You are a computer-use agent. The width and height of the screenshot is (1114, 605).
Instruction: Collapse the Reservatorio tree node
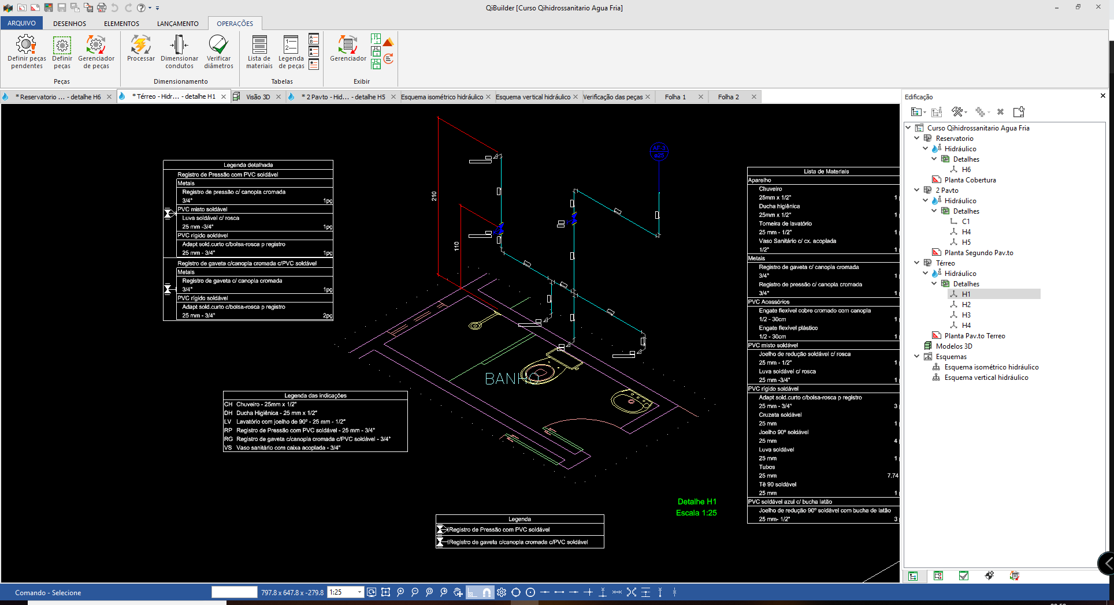[x=916, y=138]
